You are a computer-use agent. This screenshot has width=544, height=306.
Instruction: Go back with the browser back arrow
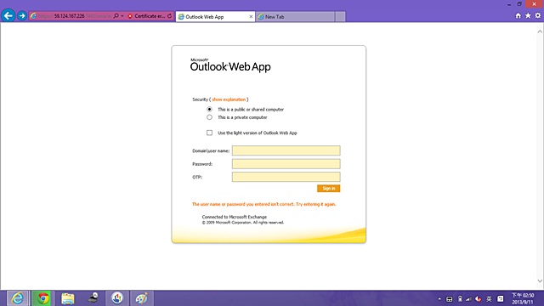pyautogui.click(x=8, y=15)
